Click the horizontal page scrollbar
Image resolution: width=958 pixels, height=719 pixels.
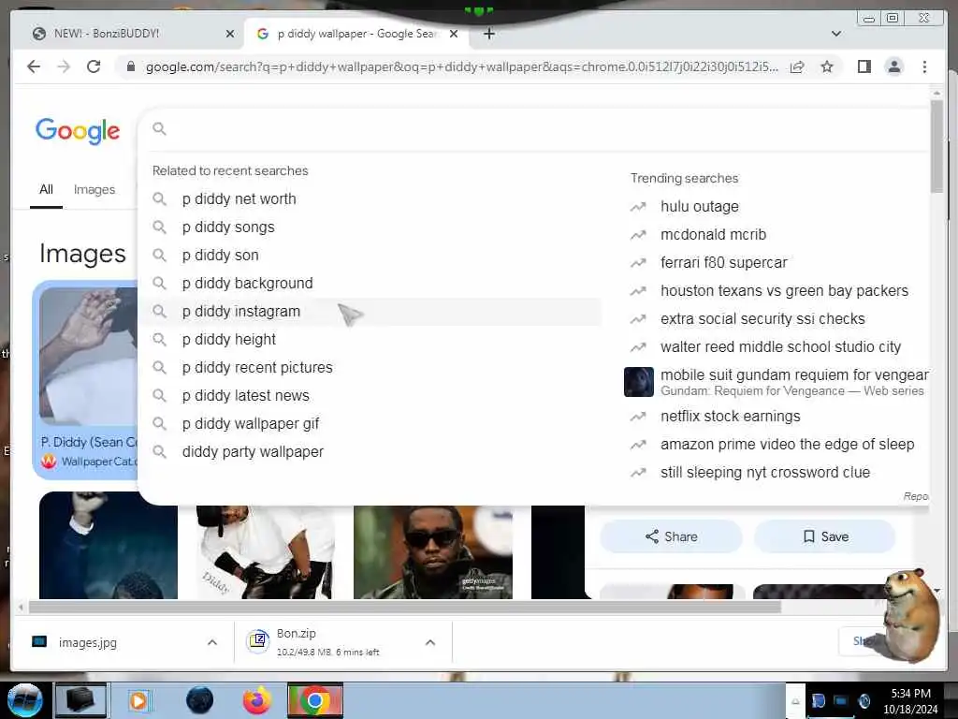404,607
